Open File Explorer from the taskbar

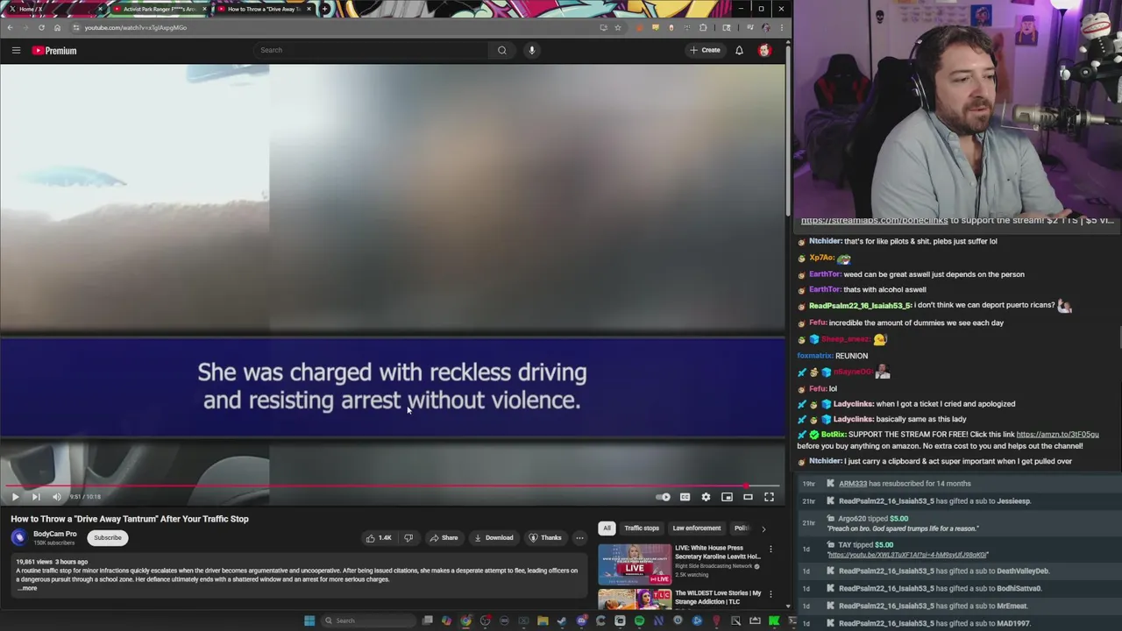pos(543,620)
